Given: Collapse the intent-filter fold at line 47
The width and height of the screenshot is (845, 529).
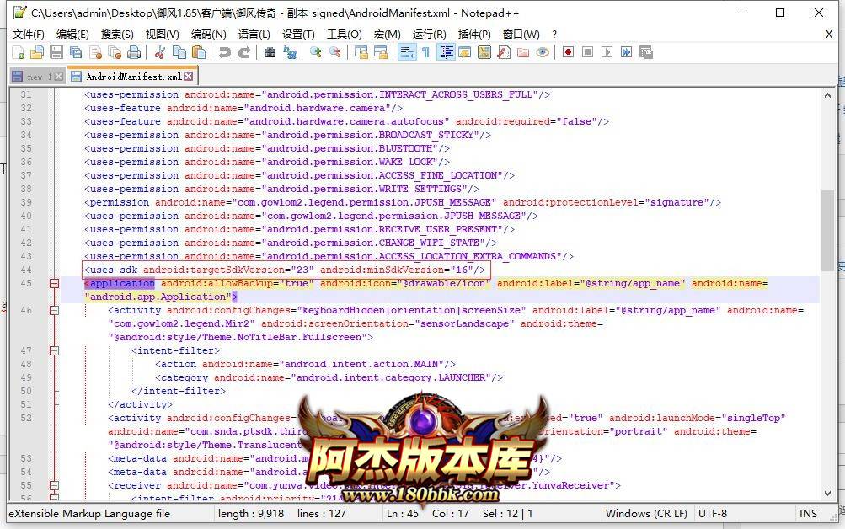Looking at the screenshot, I should (x=54, y=350).
